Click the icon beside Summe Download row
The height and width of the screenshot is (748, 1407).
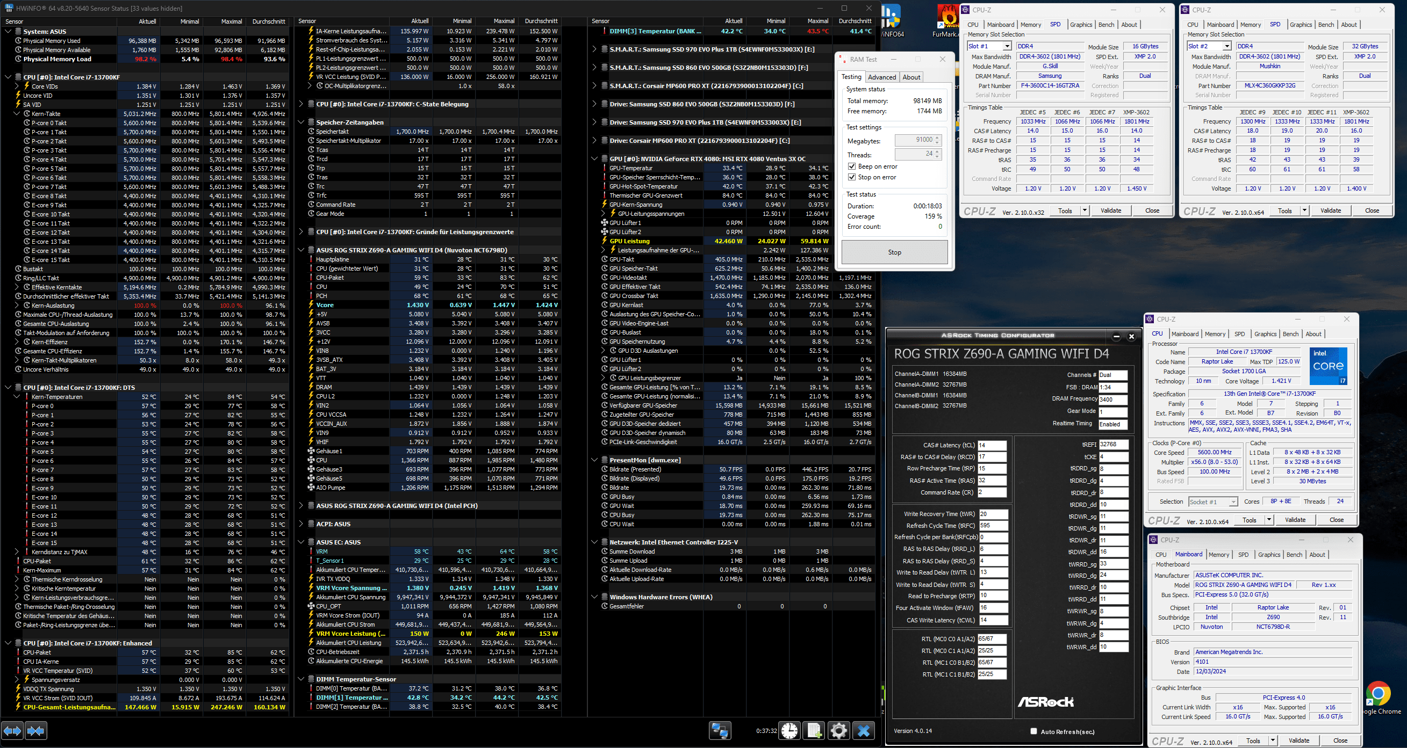click(605, 551)
